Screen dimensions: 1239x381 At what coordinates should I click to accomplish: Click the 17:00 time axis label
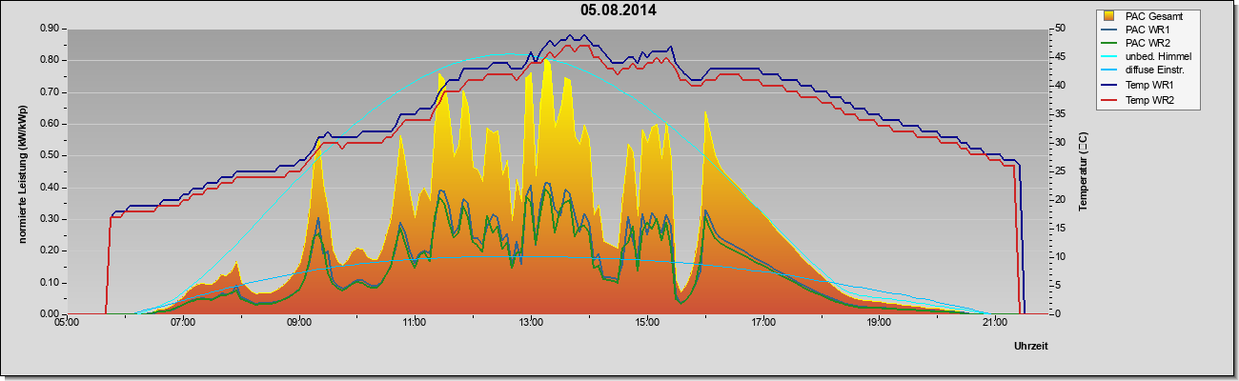[x=762, y=323]
